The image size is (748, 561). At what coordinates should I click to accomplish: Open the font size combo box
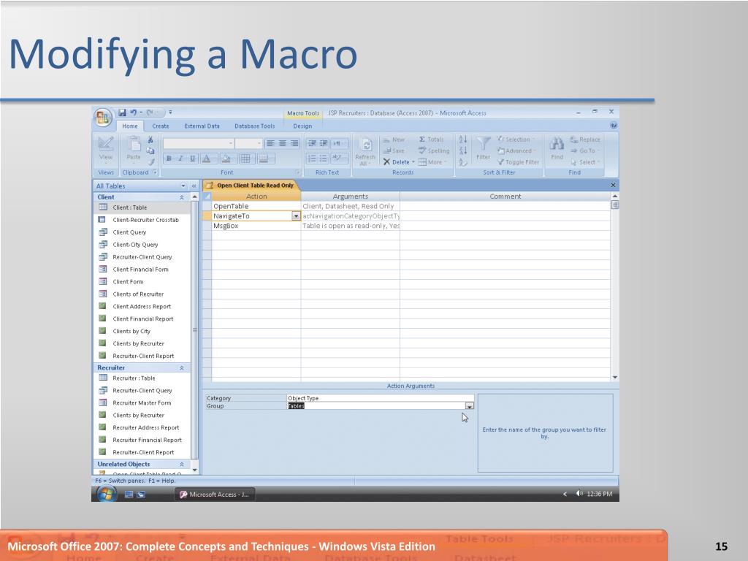(x=248, y=143)
